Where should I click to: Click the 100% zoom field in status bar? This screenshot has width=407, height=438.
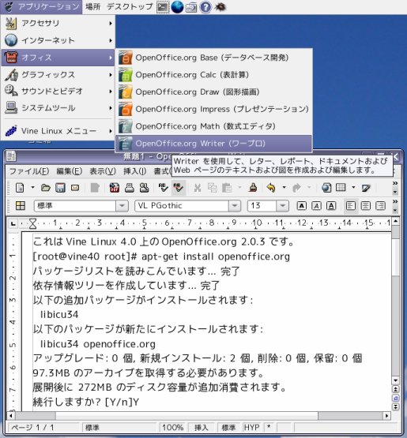[x=172, y=428]
